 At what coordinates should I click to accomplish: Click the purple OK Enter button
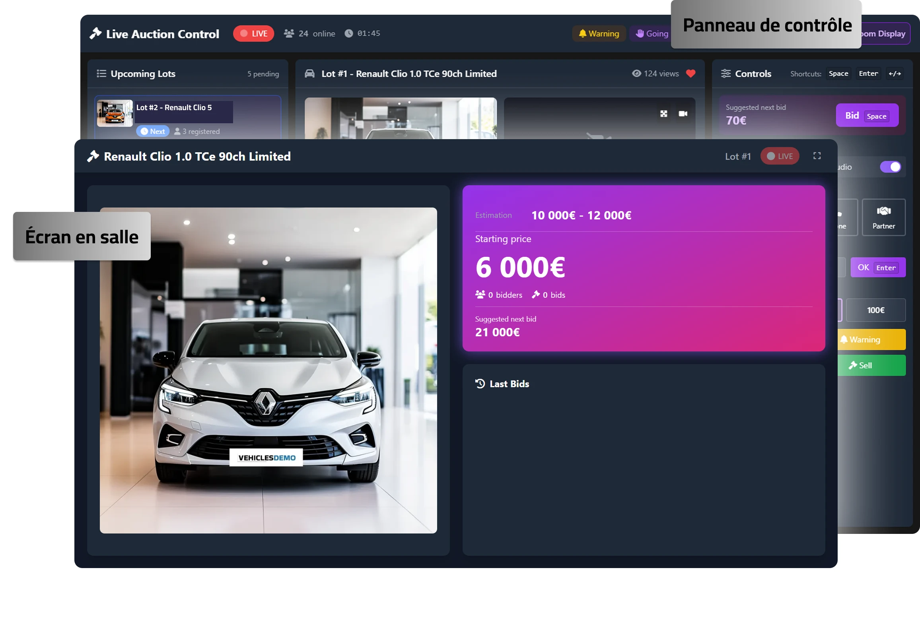pos(878,267)
